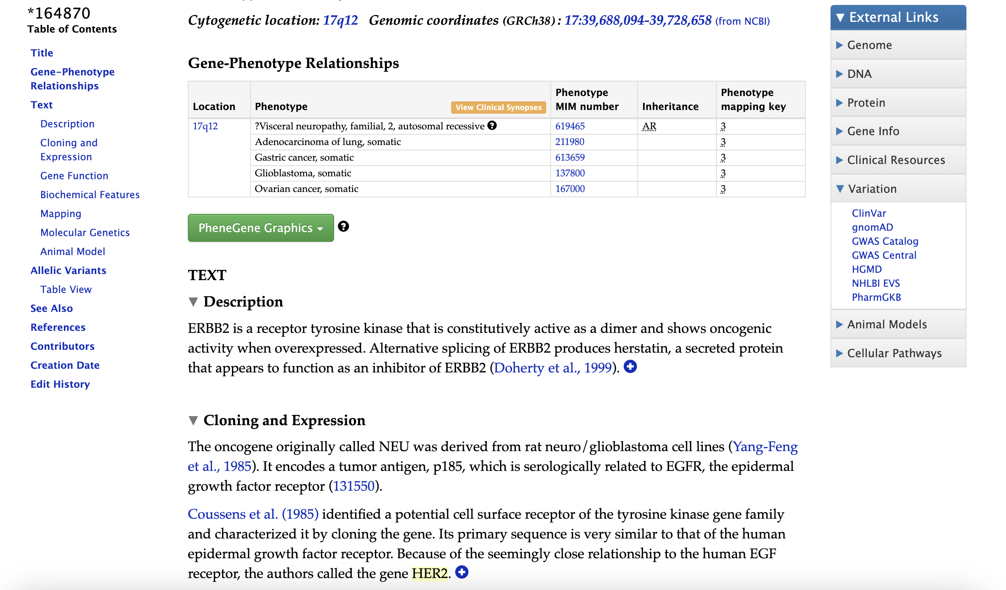The image size is (1006, 590).
Task: Collapse the External Links panel header
Action: [898, 17]
